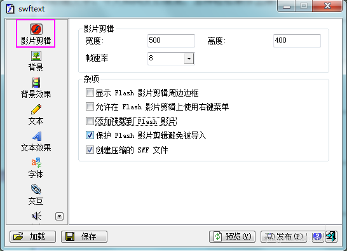Click the swftext app icon in title bar
347x251 pixels.
(x=10, y=9)
